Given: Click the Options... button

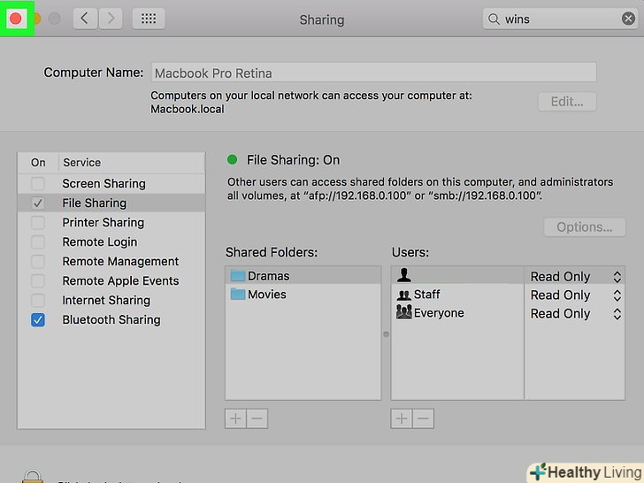Looking at the screenshot, I should click(584, 227).
